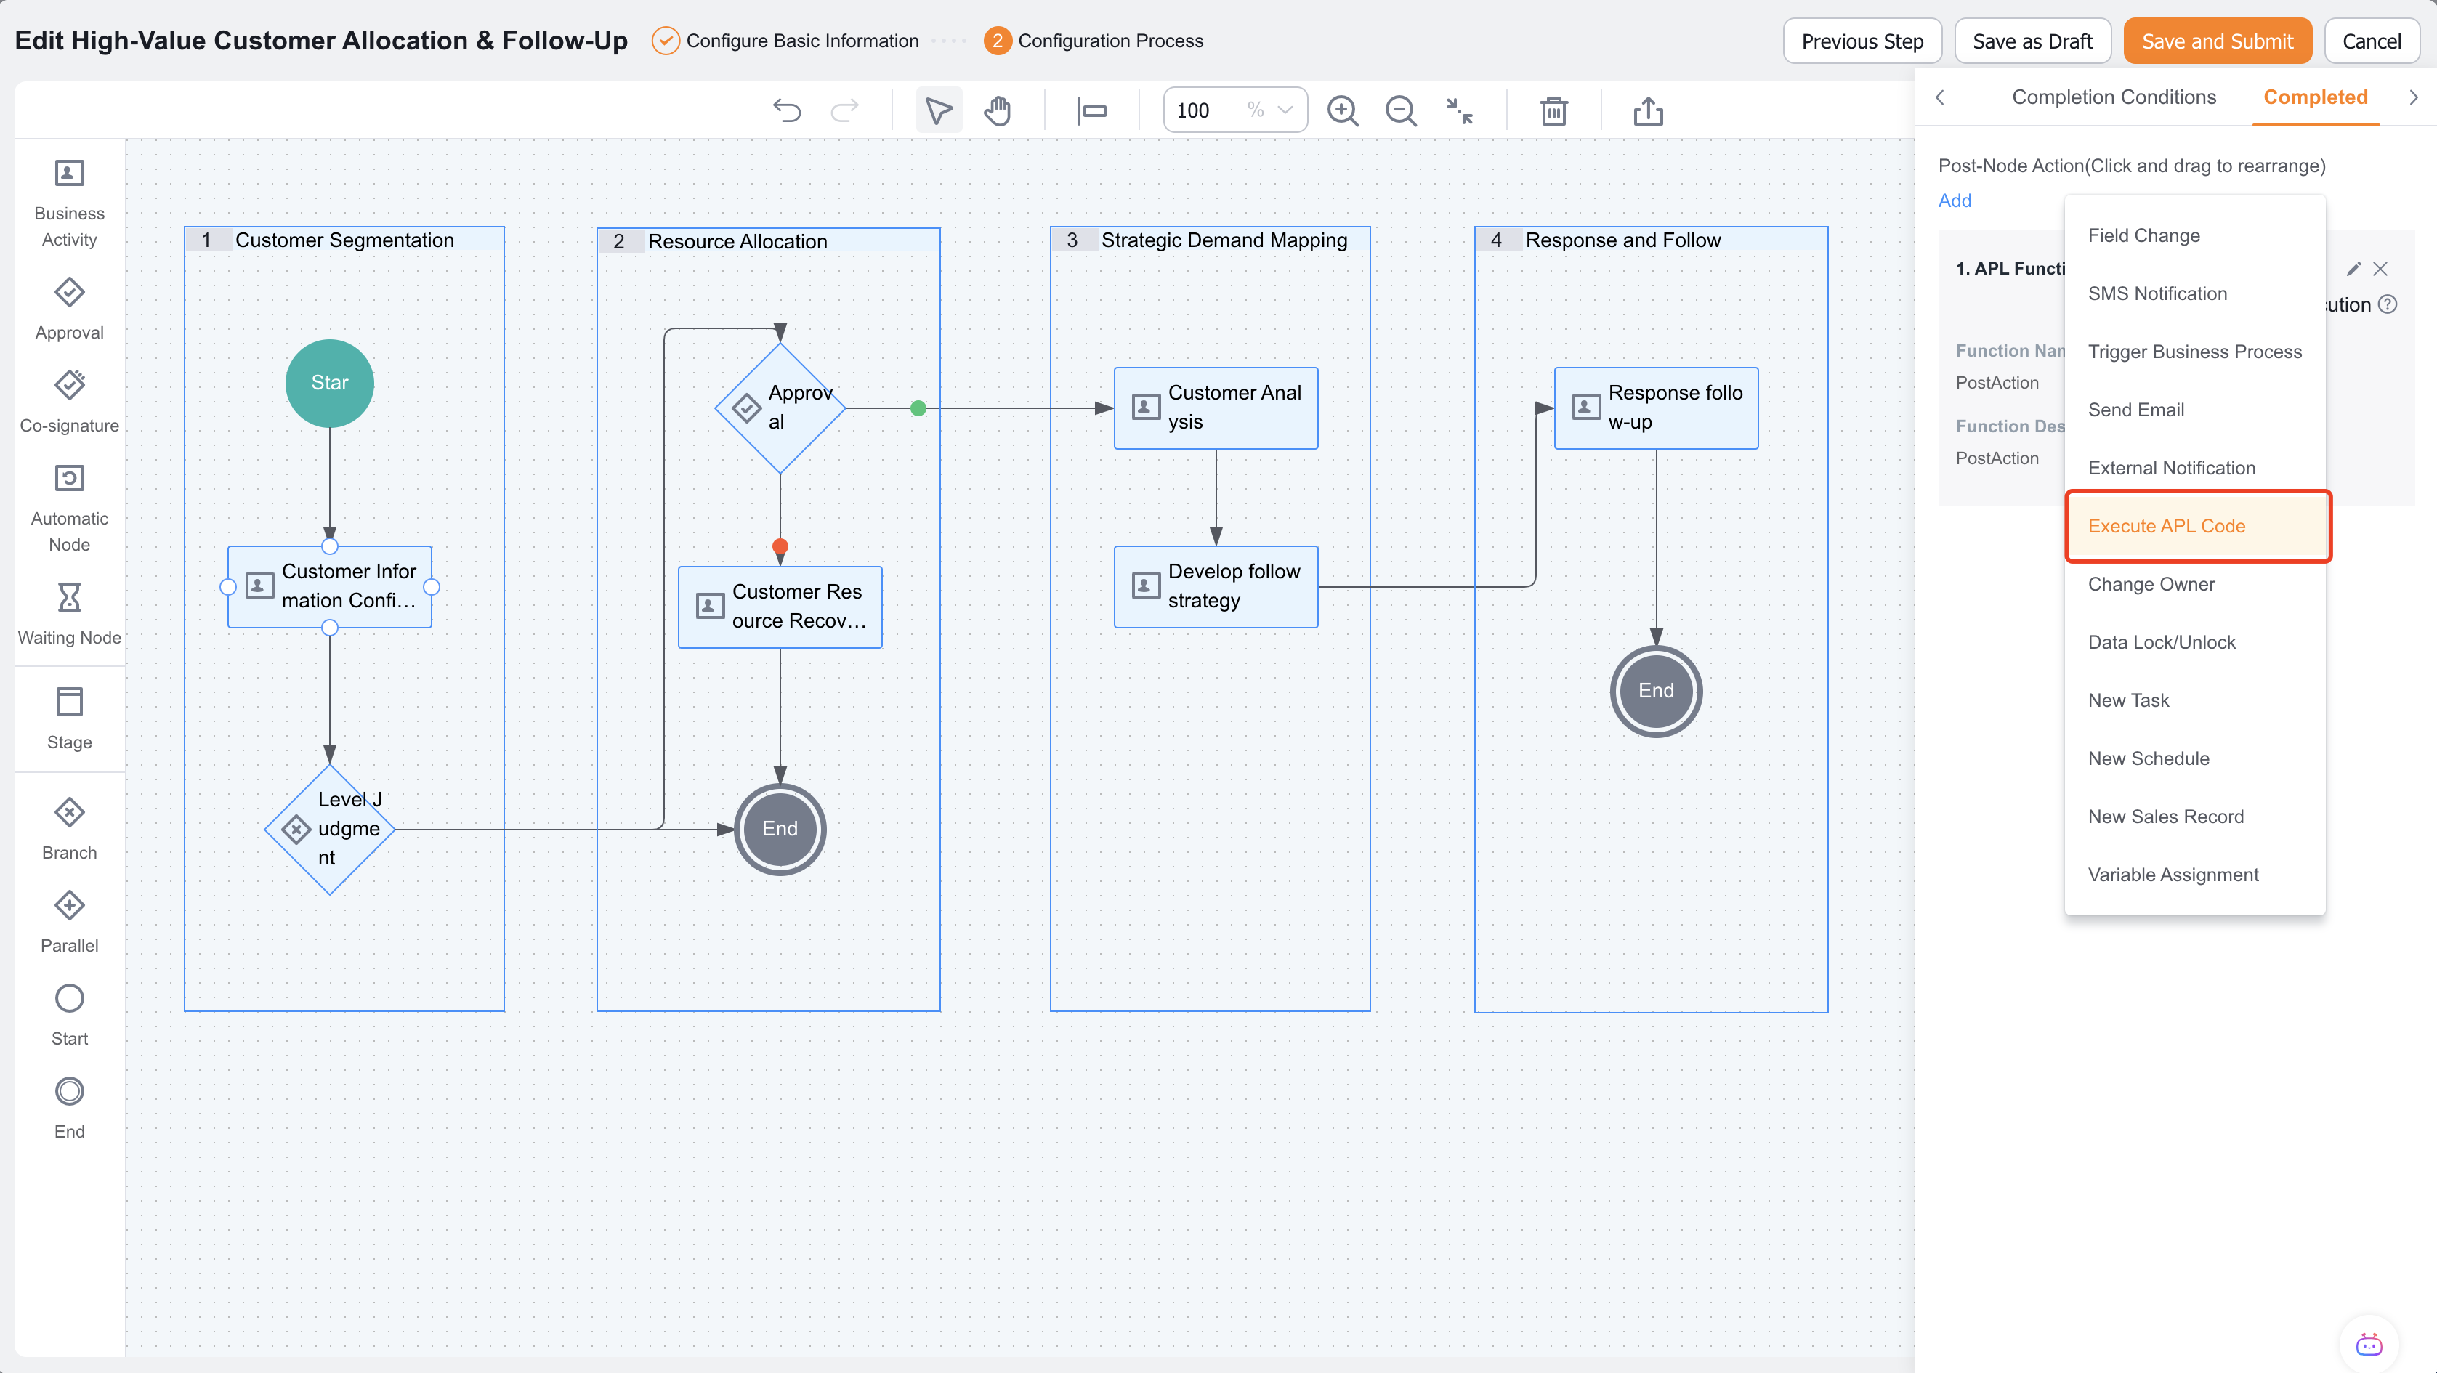Image resolution: width=2437 pixels, height=1373 pixels.
Task: Switch to Completion Conditions tab
Action: [x=2114, y=97]
